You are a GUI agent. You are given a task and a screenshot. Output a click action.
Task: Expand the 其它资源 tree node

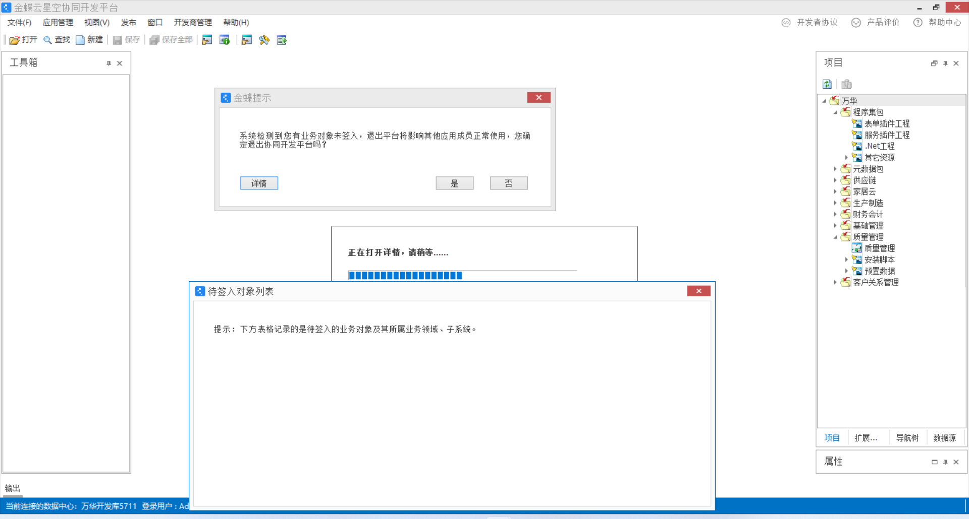846,158
